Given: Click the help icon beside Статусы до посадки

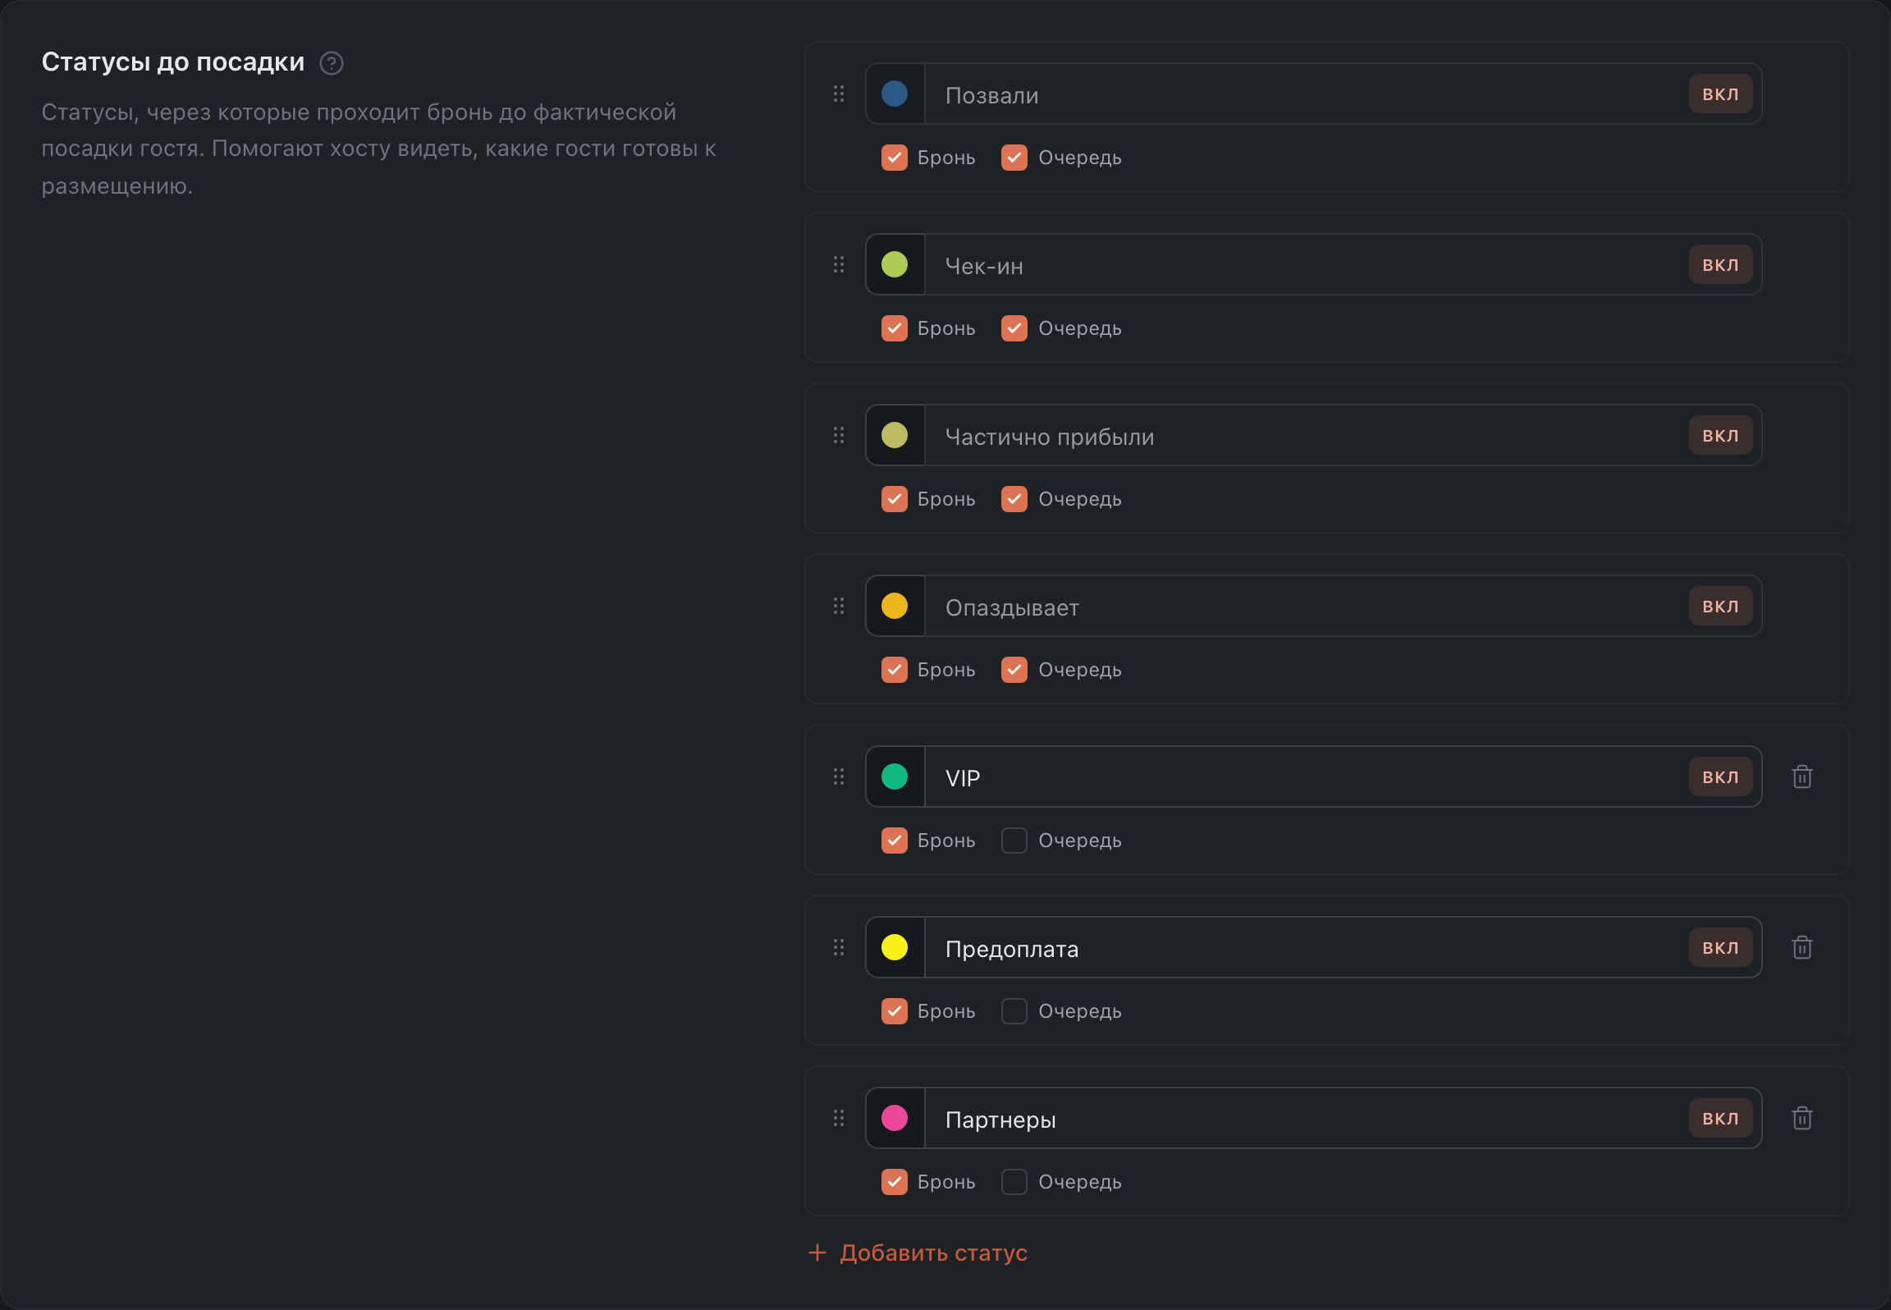Looking at the screenshot, I should (x=332, y=63).
